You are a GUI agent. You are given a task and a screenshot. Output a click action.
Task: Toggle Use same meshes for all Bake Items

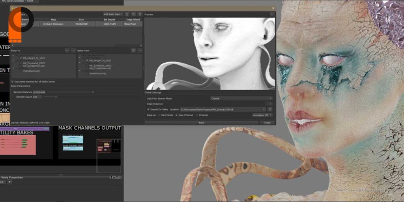[13, 81]
